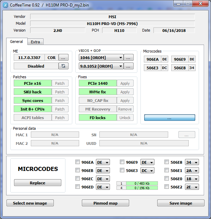Check the 506E8 microcode checkbox

[166, 162]
